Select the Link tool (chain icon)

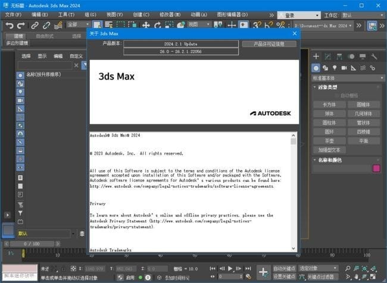(x=35, y=25)
